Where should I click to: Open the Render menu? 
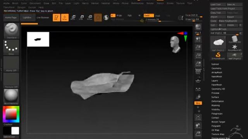pyautogui.click(x=150, y=3)
